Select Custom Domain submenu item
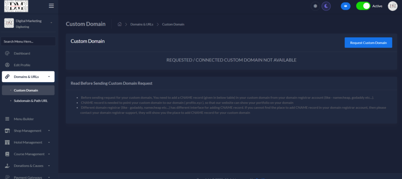402x179 pixels. (x=28, y=90)
